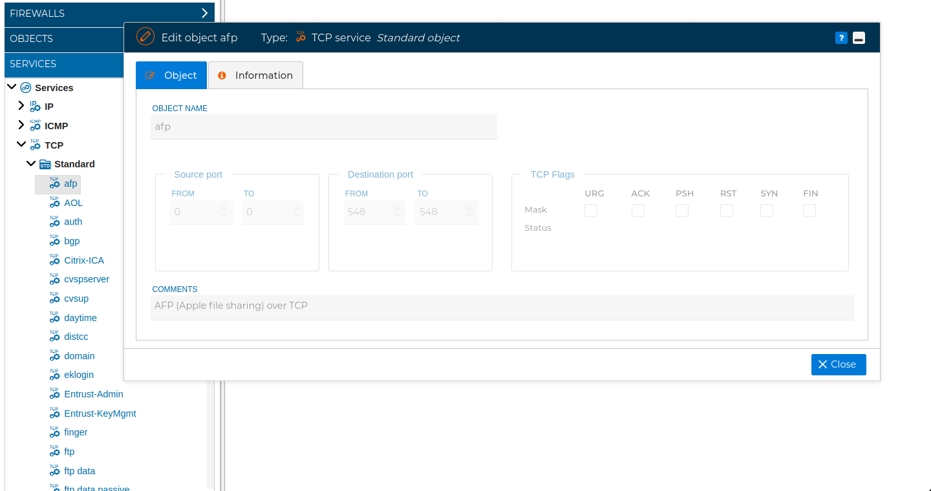Click Source port FROM spinner arrows
The width and height of the screenshot is (931, 491).
pyautogui.click(x=224, y=211)
